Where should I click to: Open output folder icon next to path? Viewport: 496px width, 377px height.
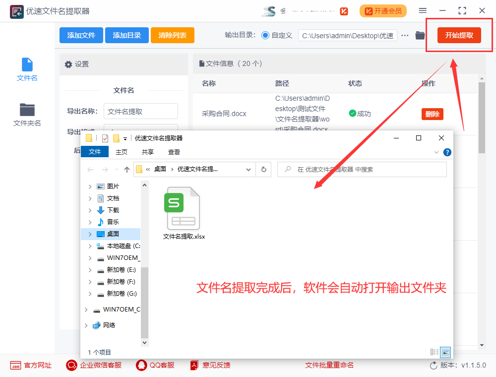(x=420, y=35)
